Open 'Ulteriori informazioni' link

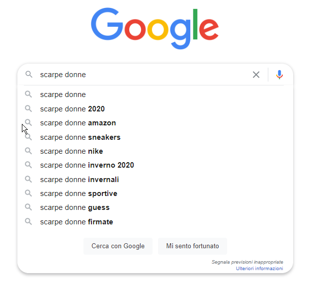point(259,269)
